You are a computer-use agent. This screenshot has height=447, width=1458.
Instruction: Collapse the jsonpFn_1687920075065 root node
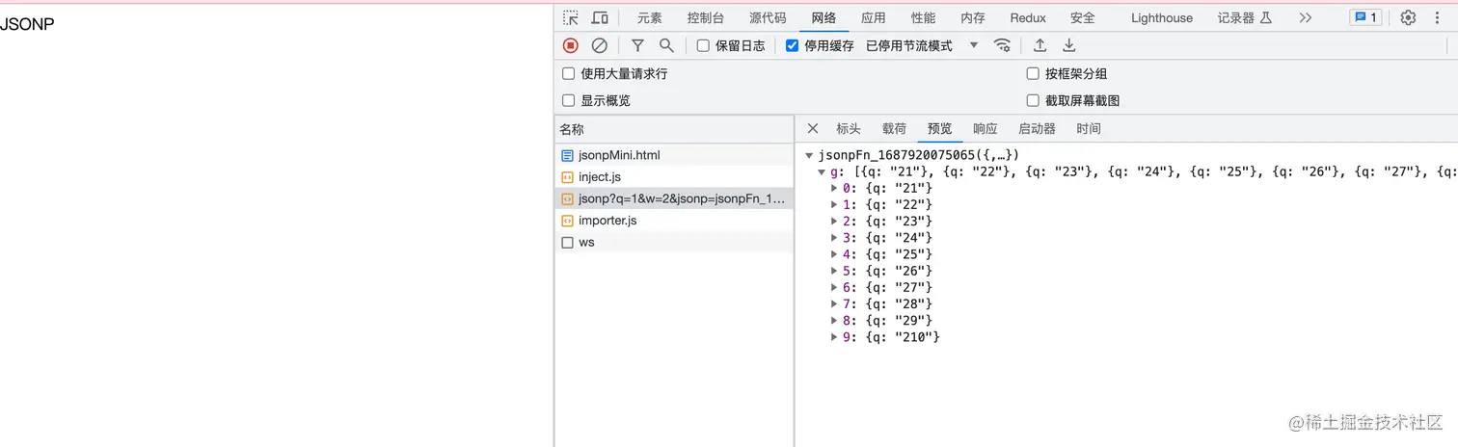pos(809,155)
